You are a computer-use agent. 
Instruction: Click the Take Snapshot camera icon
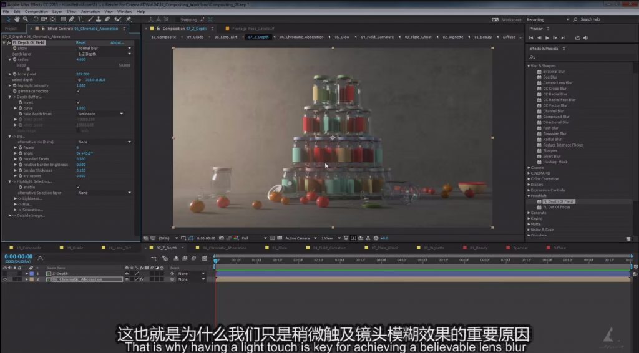tap(222, 238)
